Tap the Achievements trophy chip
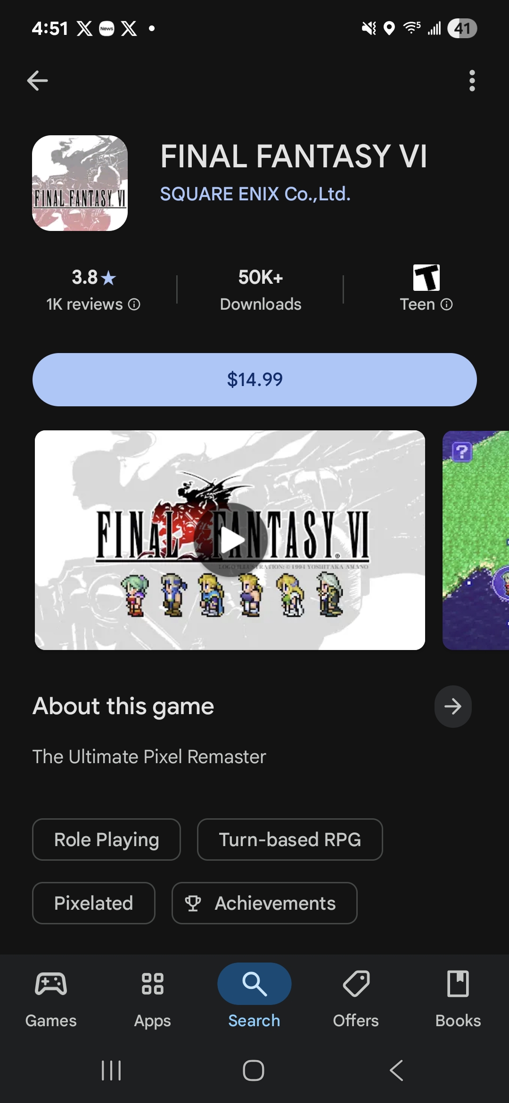This screenshot has height=1103, width=509. (x=264, y=903)
